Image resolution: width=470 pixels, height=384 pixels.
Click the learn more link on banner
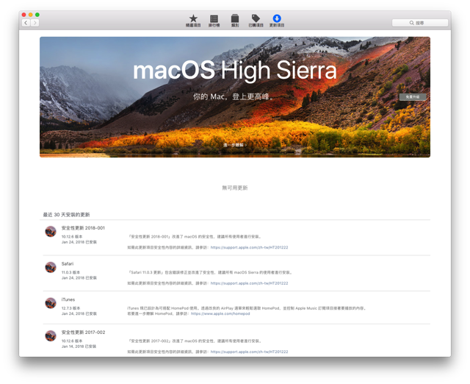pyautogui.click(x=235, y=145)
